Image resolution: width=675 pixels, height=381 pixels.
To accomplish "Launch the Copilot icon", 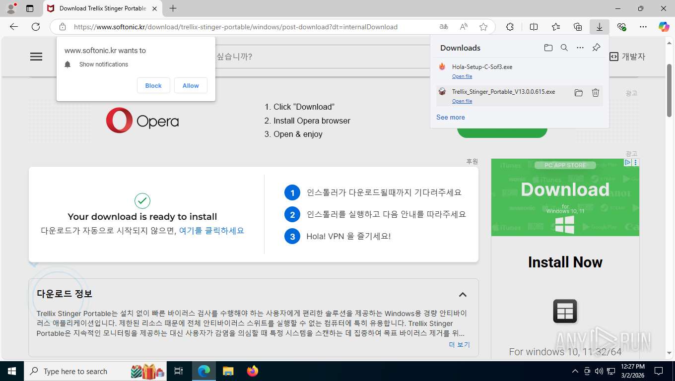I will [664, 27].
